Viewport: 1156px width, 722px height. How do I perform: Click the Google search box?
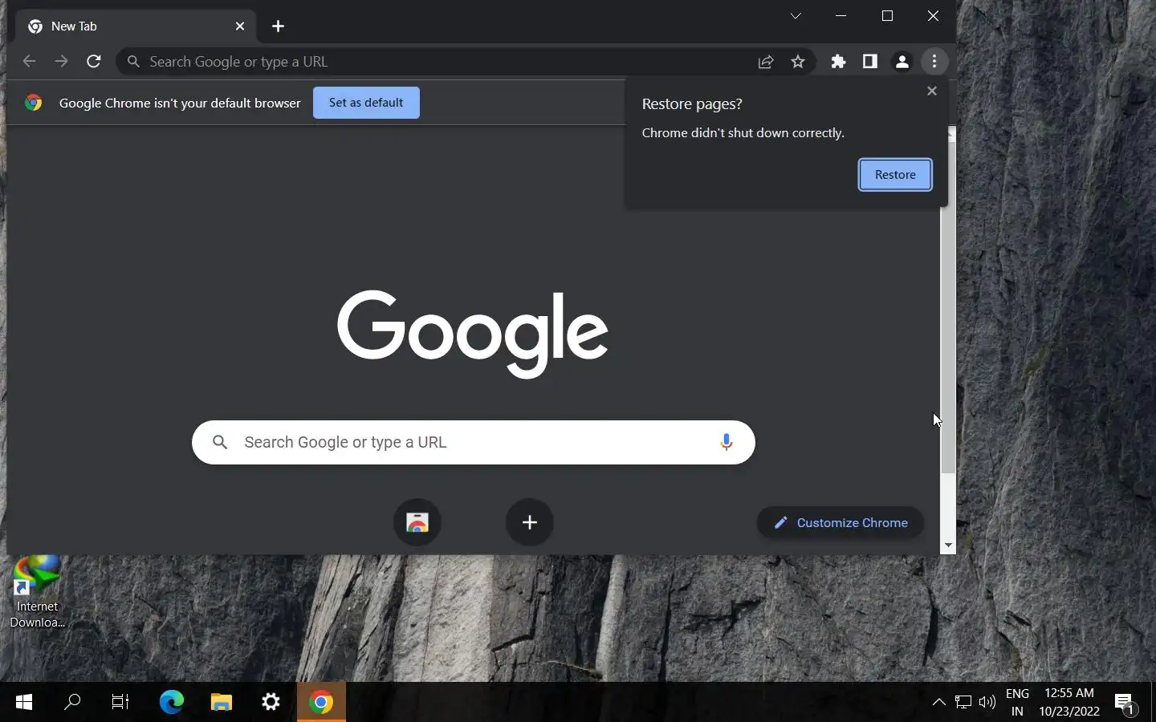click(474, 442)
